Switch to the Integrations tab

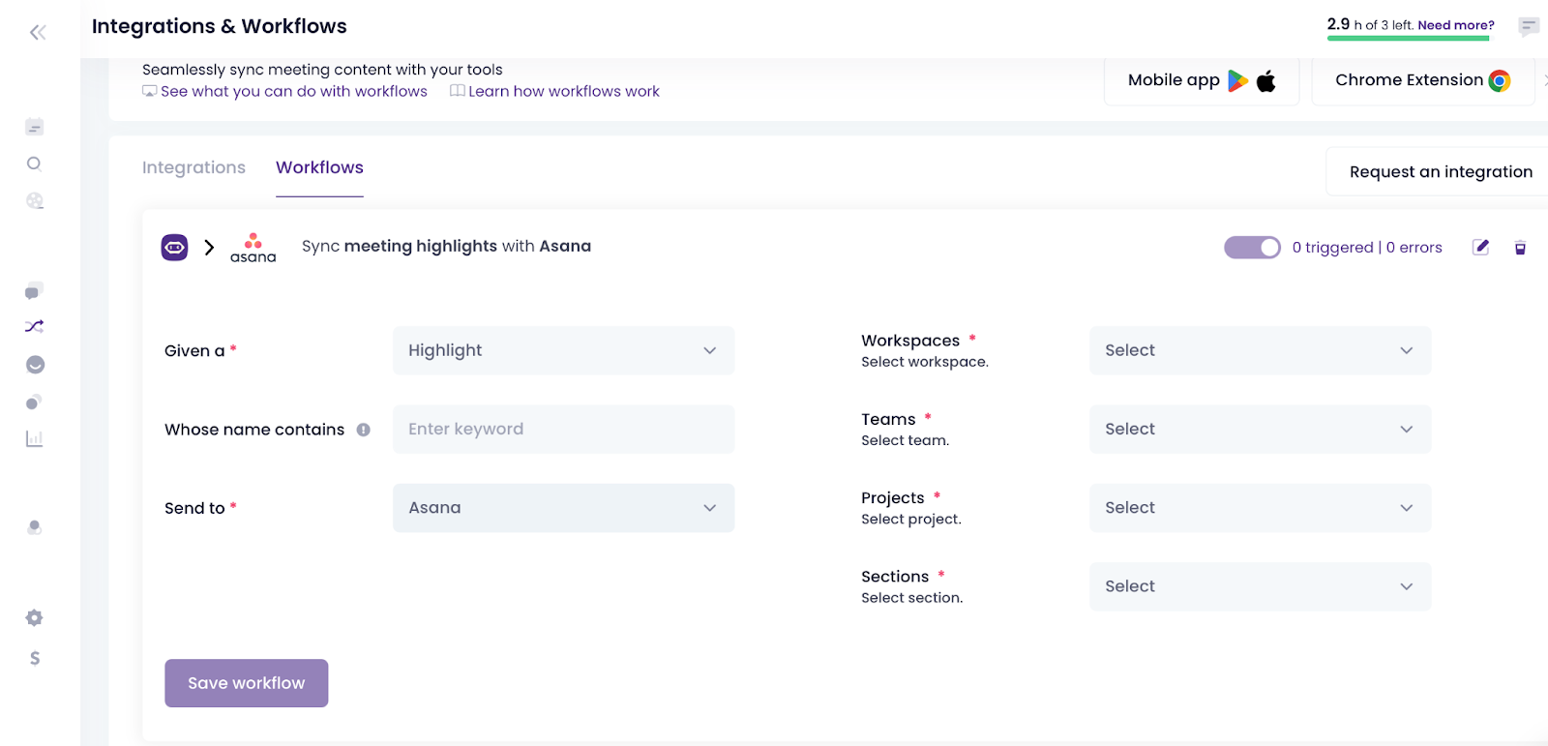[193, 167]
